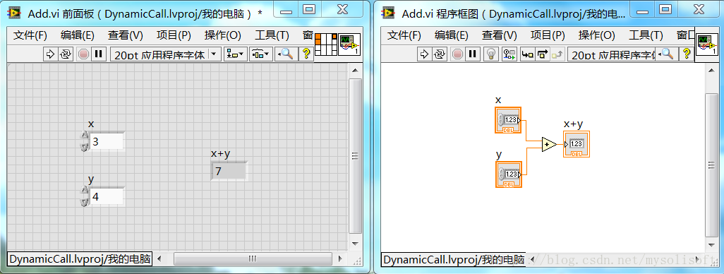Open 操作(O) menu in front panel

pyautogui.click(x=222, y=35)
